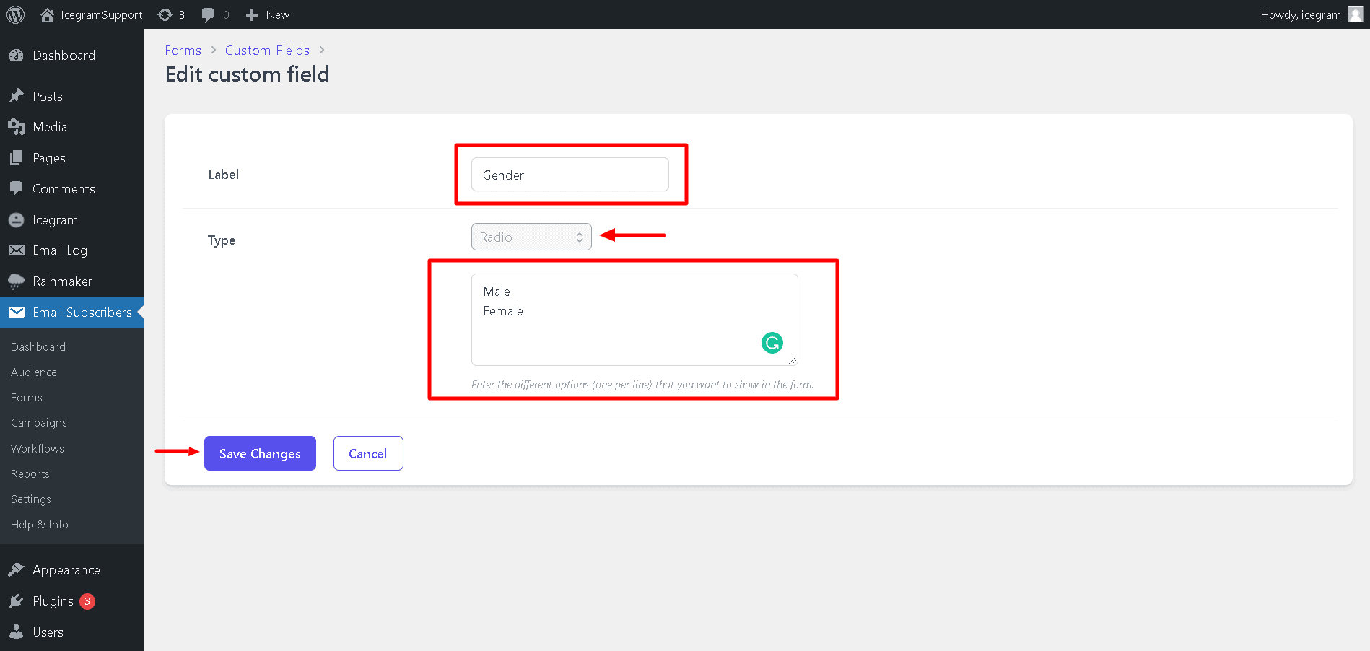The image size is (1370, 651).
Task: Click the Grammarly icon in the options box
Action: pos(772,343)
